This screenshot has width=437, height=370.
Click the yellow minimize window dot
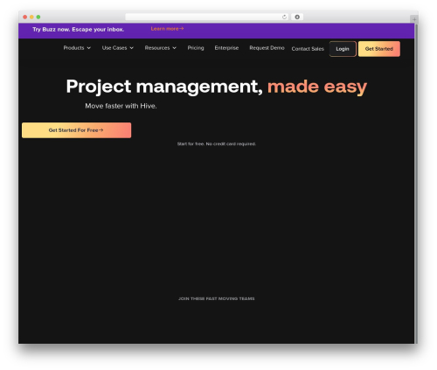tap(31, 17)
